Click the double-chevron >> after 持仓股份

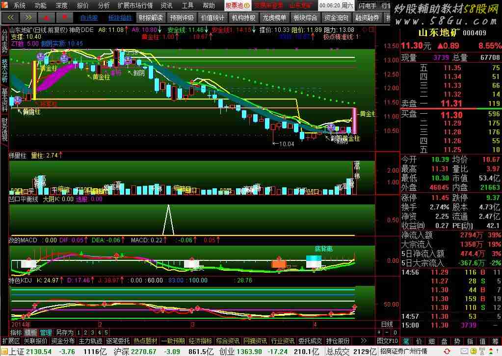point(364,341)
